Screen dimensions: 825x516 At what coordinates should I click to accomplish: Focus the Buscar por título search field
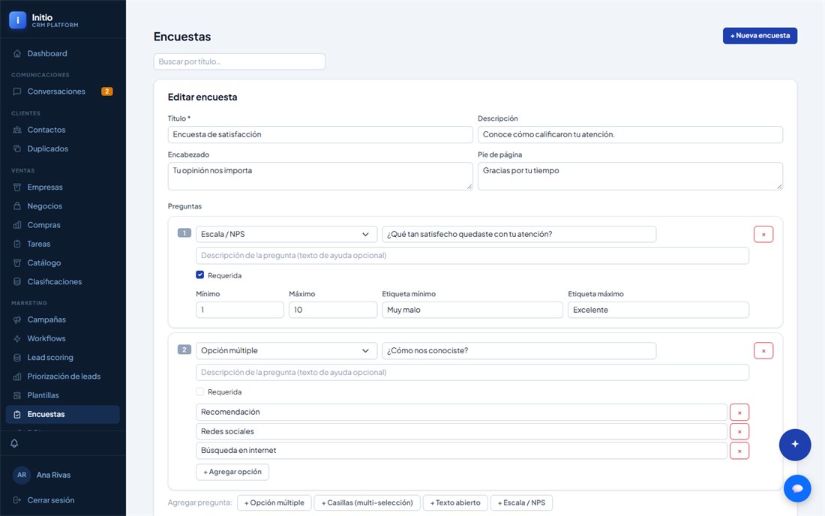point(239,61)
